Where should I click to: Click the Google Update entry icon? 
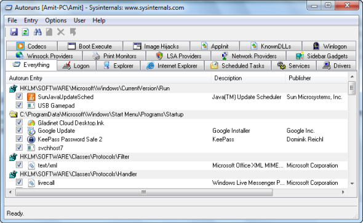[31, 131]
